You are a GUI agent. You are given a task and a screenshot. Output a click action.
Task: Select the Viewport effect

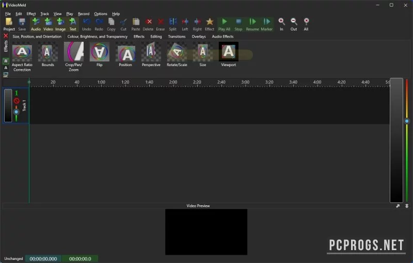(x=229, y=55)
